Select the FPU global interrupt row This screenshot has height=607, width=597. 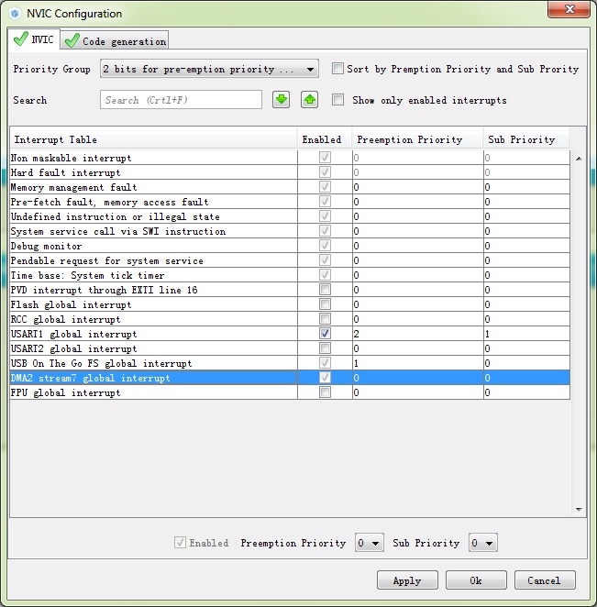pyautogui.click(x=290, y=392)
